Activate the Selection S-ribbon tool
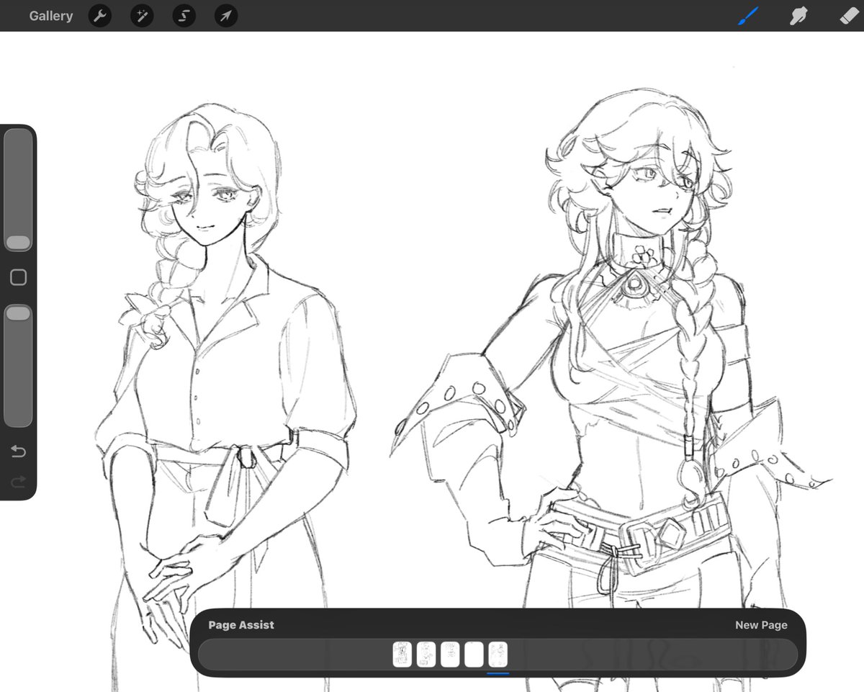 coord(184,16)
